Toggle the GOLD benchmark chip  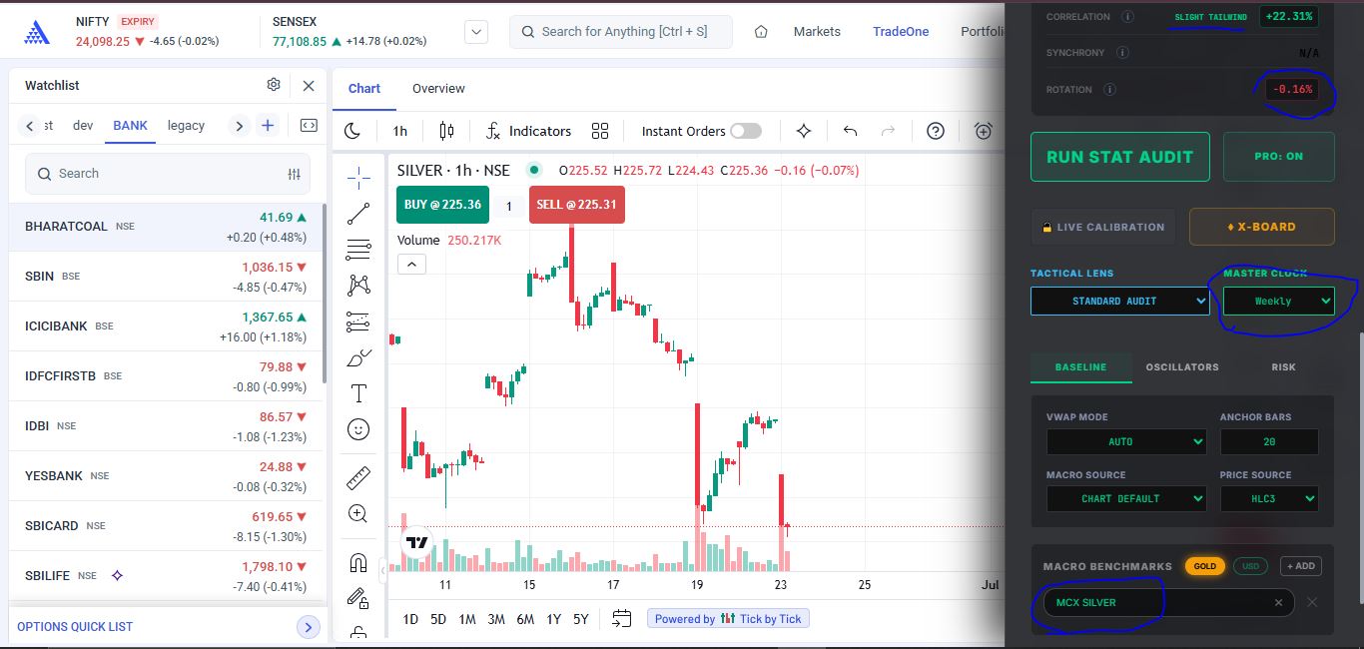pyautogui.click(x=1205, y=566)
